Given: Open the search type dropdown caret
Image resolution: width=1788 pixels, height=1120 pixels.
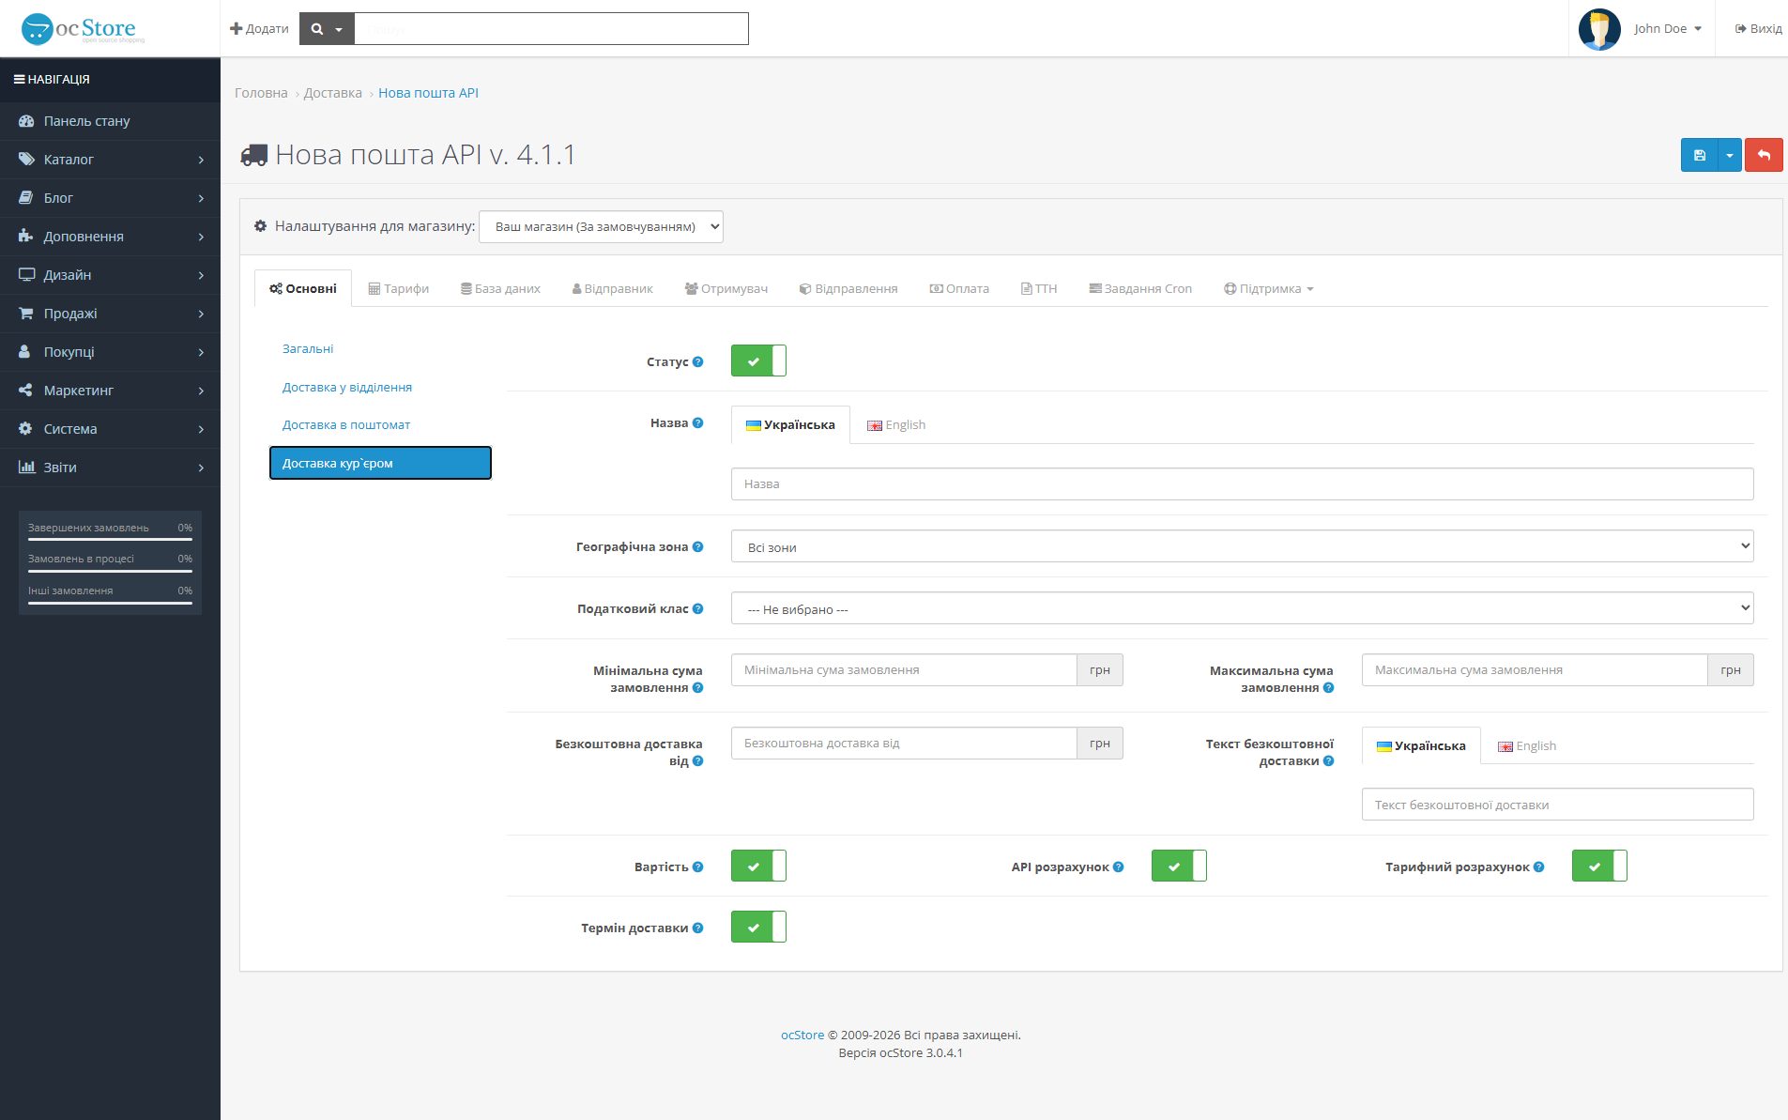Looking at the screenshot, I should click(x=339, y=29).
